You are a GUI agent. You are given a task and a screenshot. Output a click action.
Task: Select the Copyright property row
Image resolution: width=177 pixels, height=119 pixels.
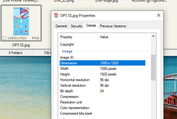coord(102,44)
